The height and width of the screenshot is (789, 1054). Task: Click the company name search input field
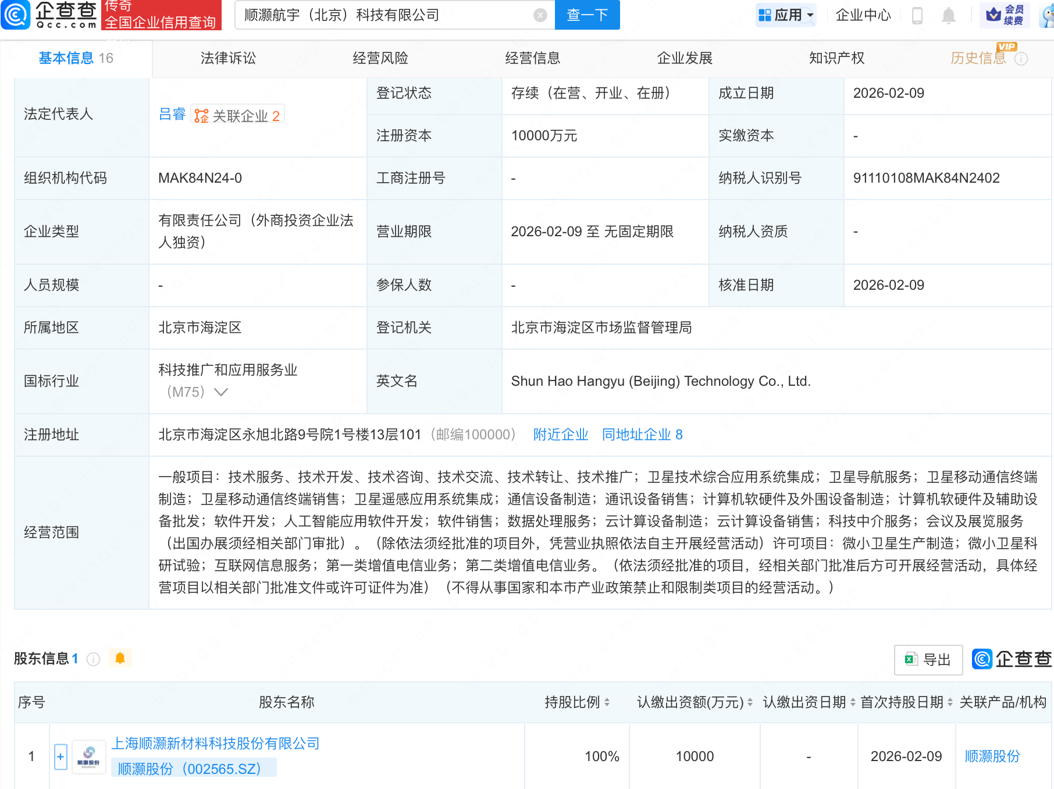(384, 15)
